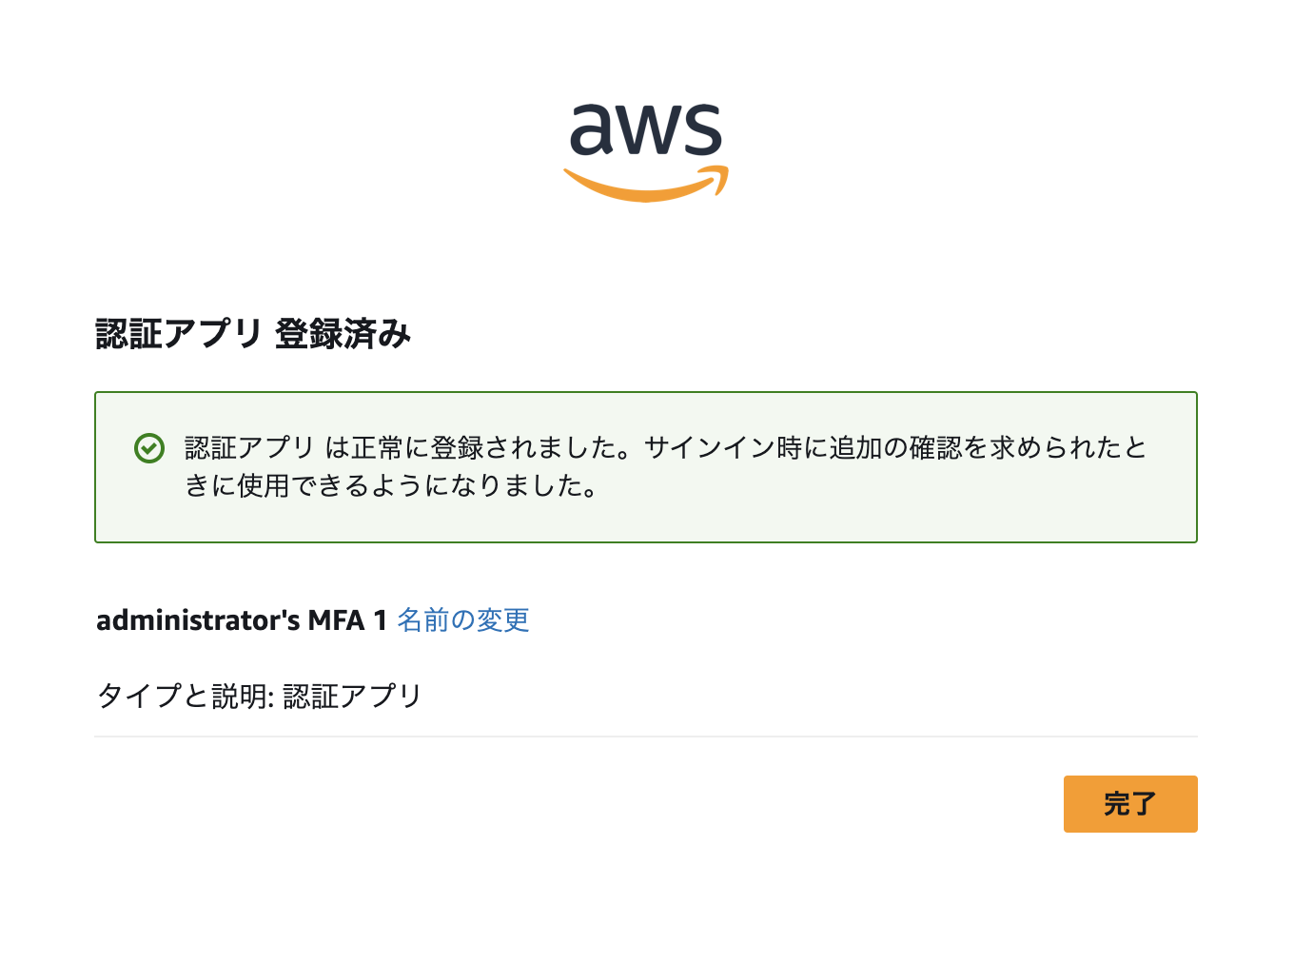Viewport: 1294px width, 963px height.
Task: Click the green-bordered success alert box
Action: click(646, 467)
